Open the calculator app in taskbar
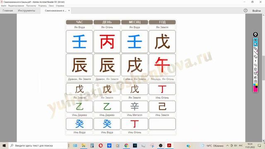Screen dimensions: 265x149 92,145
